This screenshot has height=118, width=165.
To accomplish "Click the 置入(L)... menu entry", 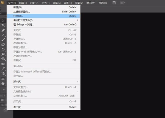I will tap(43, 66).
